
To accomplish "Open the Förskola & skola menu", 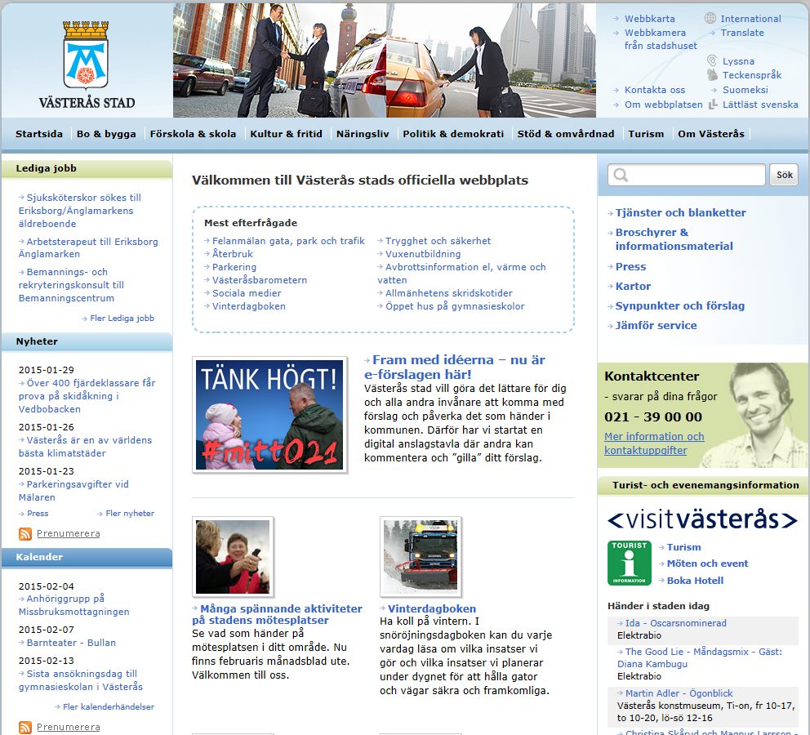I will (x=194, y=134).
